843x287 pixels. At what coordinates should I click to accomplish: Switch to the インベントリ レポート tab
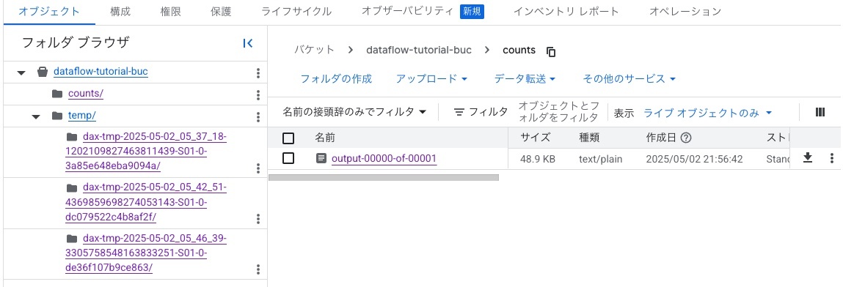tap(566, 11)
